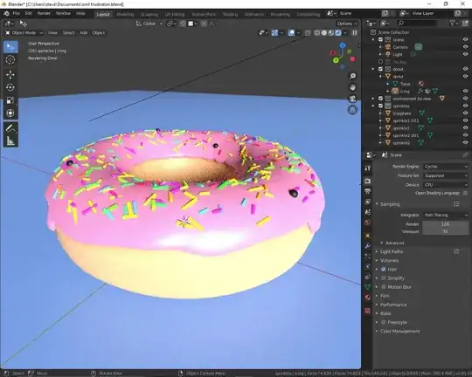Open the Scene properties tab
The width and height of the screenshot is (472, 377).
[367, 212]
